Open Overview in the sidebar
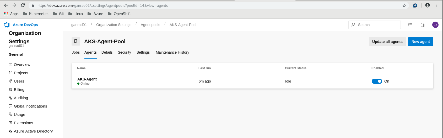The width and height of the screenshot is (443, 138). (19, 65)
